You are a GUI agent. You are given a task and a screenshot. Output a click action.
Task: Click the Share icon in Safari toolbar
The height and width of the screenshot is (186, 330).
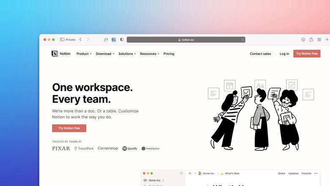tap(311, 40)
